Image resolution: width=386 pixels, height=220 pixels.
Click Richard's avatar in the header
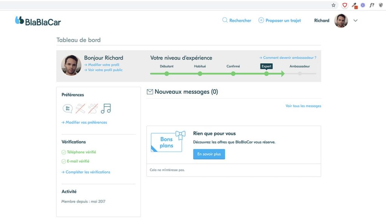(x=341, y=21)
